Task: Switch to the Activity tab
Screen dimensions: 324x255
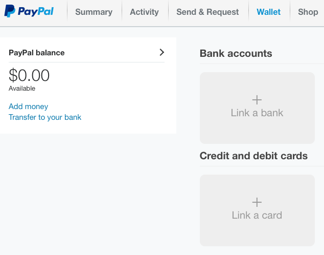Action: [144, 12]
